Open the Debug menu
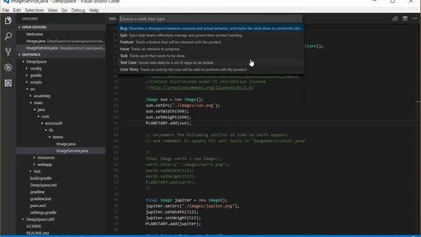The height and width of the screenshot is (237, 421). pos(78,11)
